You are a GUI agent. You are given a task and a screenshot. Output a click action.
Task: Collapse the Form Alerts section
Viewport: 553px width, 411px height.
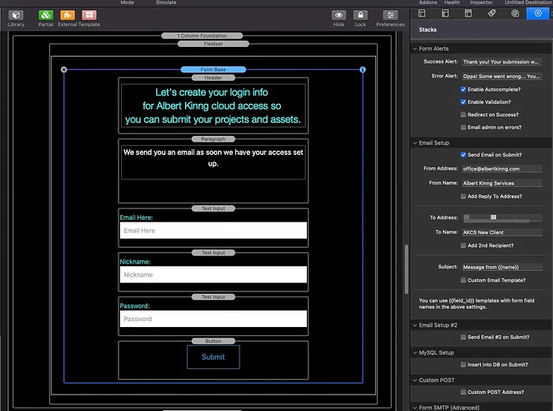[x=415, y=49]
